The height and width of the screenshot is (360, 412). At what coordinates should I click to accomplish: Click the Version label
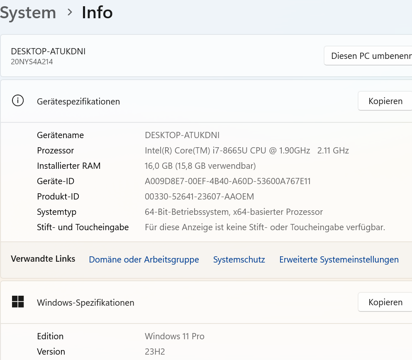point(51,352)
